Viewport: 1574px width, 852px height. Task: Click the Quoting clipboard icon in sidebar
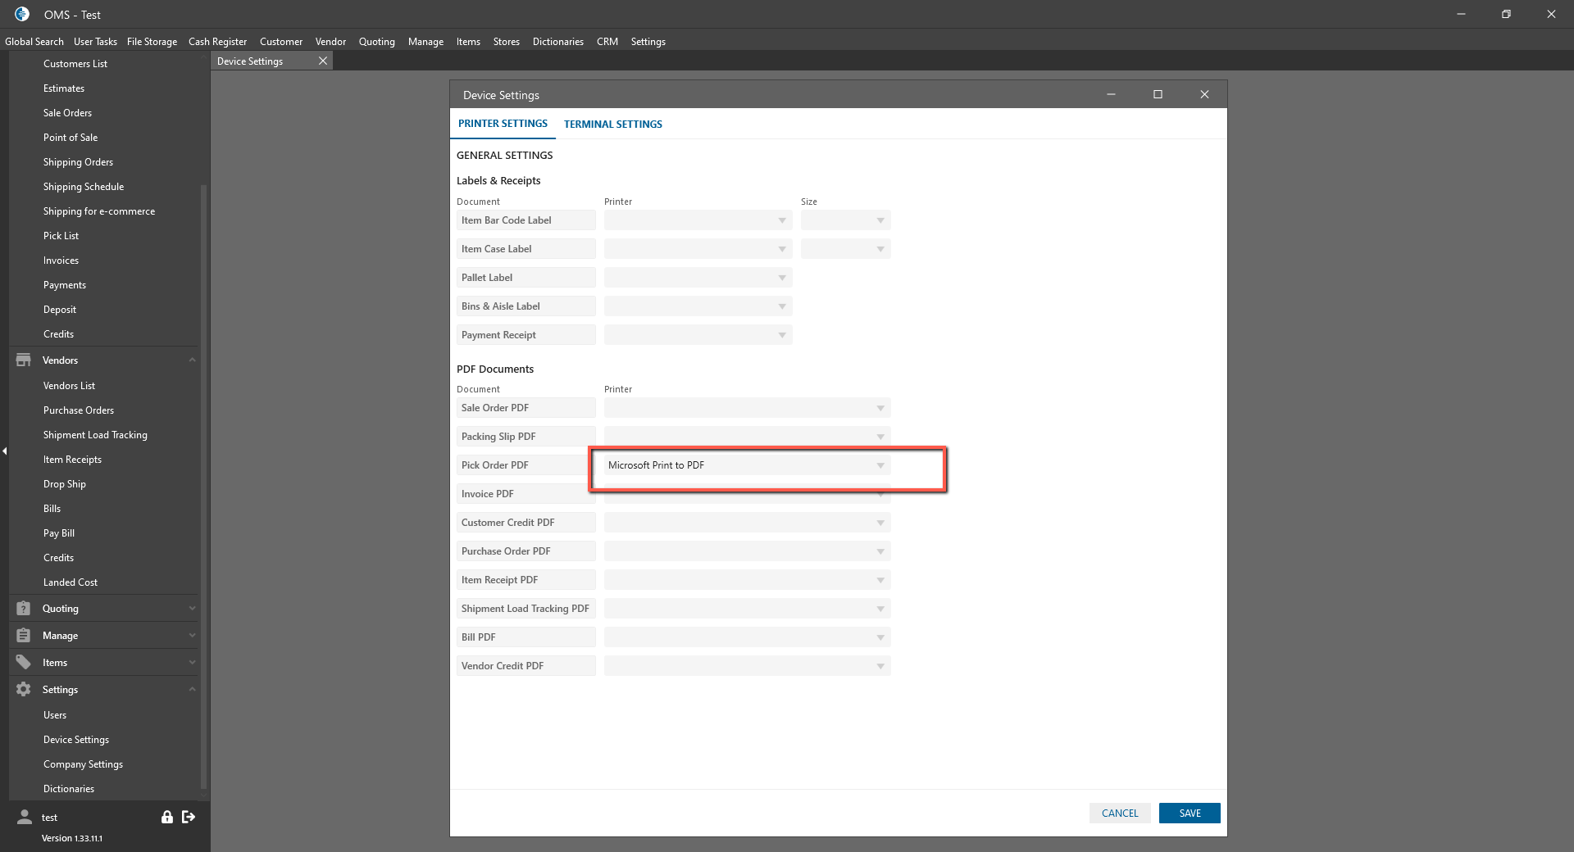point(24,609)
